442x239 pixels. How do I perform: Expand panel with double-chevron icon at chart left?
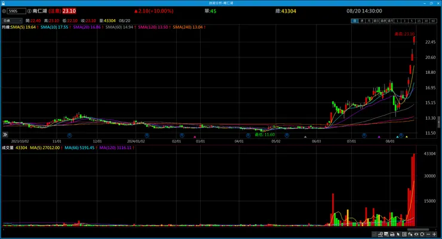coord(5,135)
